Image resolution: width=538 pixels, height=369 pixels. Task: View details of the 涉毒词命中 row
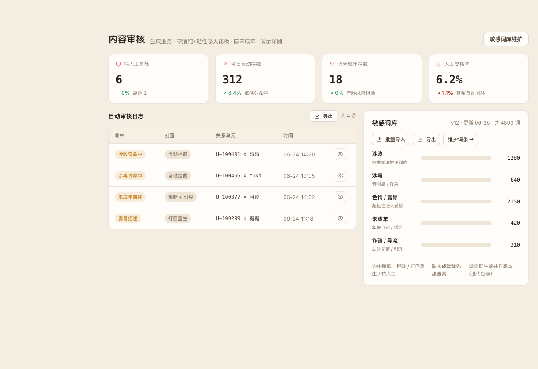(340, 176)
